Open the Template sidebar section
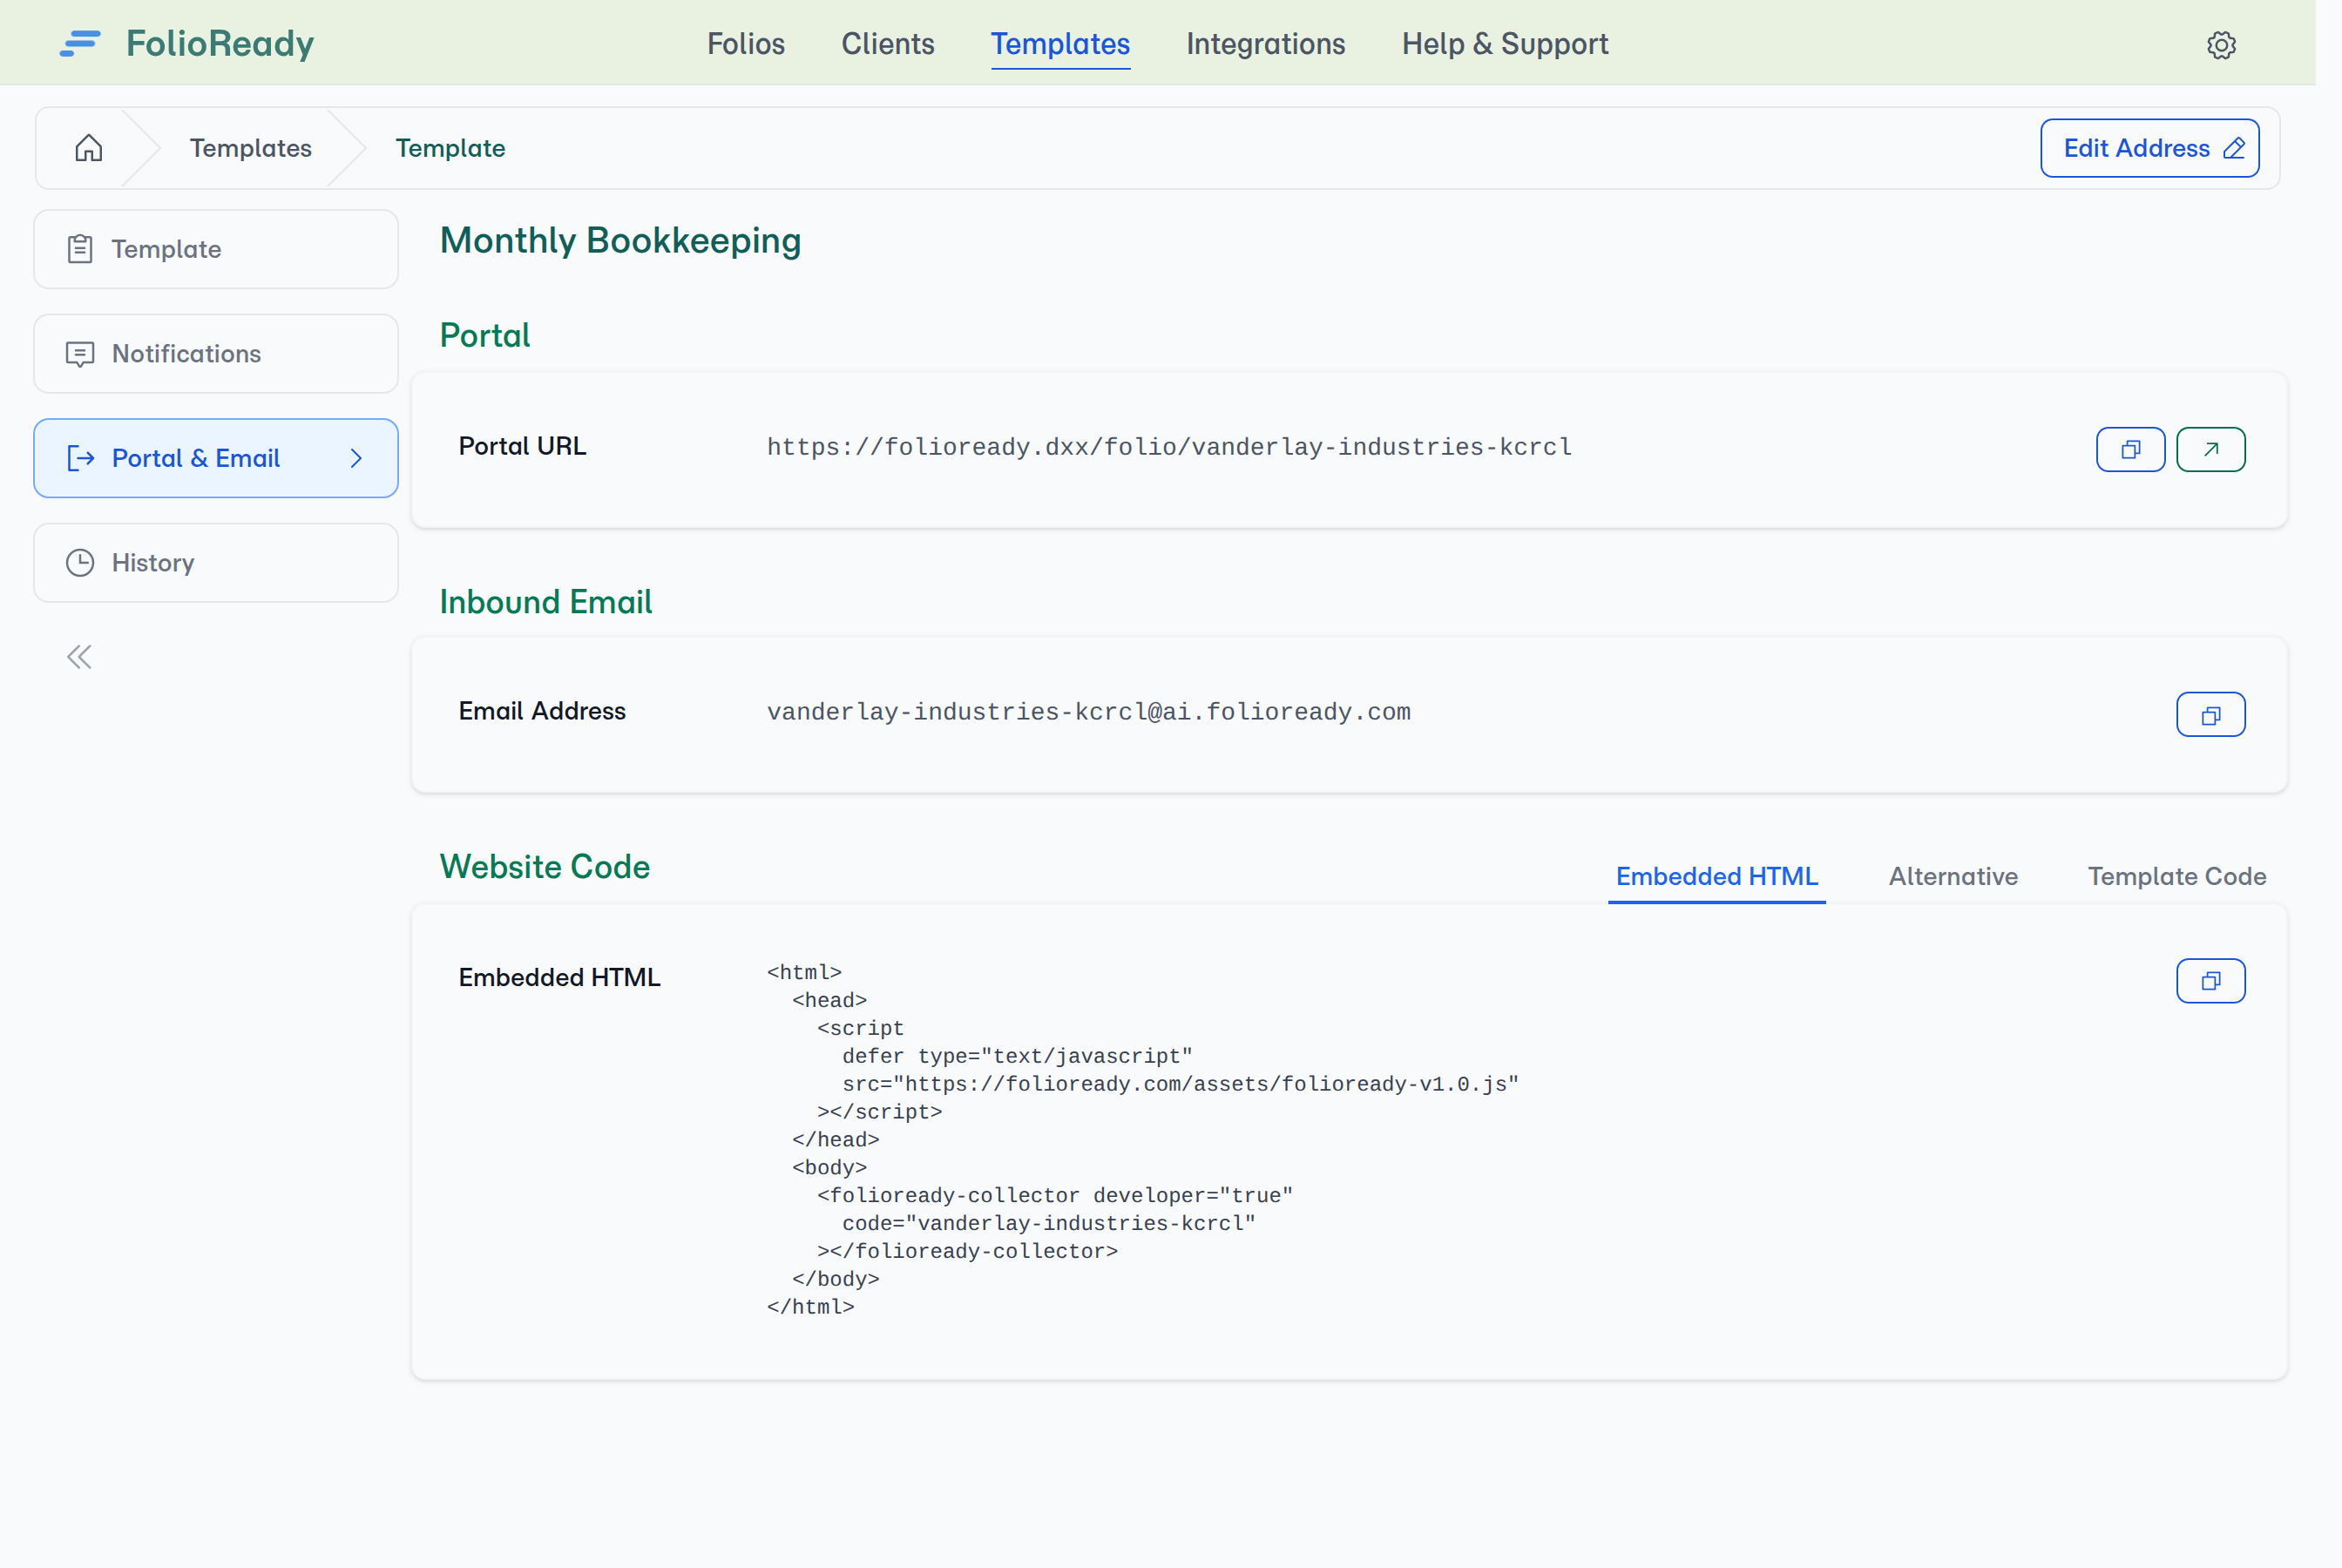2342x1568 pixels. tap(216, 249)
